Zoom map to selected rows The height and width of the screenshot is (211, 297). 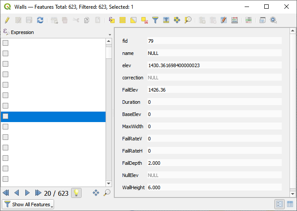coord(188,20)
